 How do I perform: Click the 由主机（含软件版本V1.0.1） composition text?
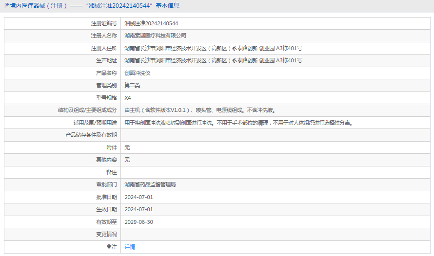pyautogui.click(x=200, y=110)
